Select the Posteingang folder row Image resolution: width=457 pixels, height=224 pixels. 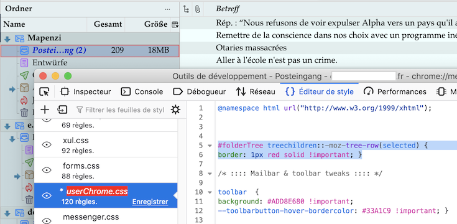coord(90,51)
